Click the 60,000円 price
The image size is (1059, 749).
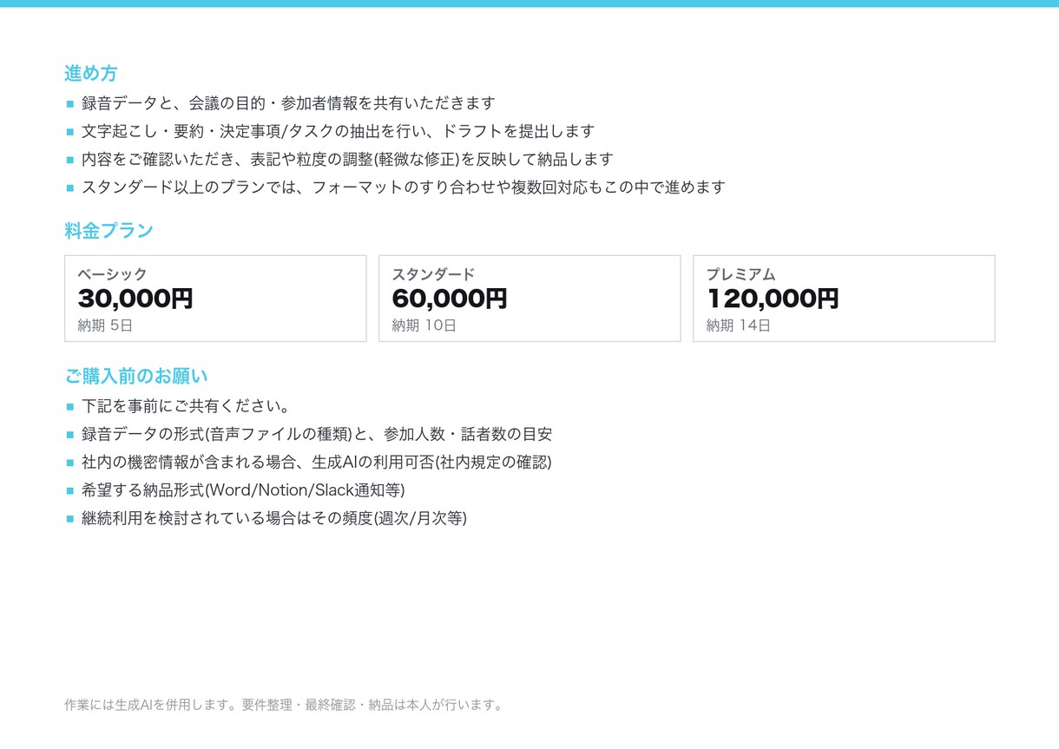(x=450, y=299)
